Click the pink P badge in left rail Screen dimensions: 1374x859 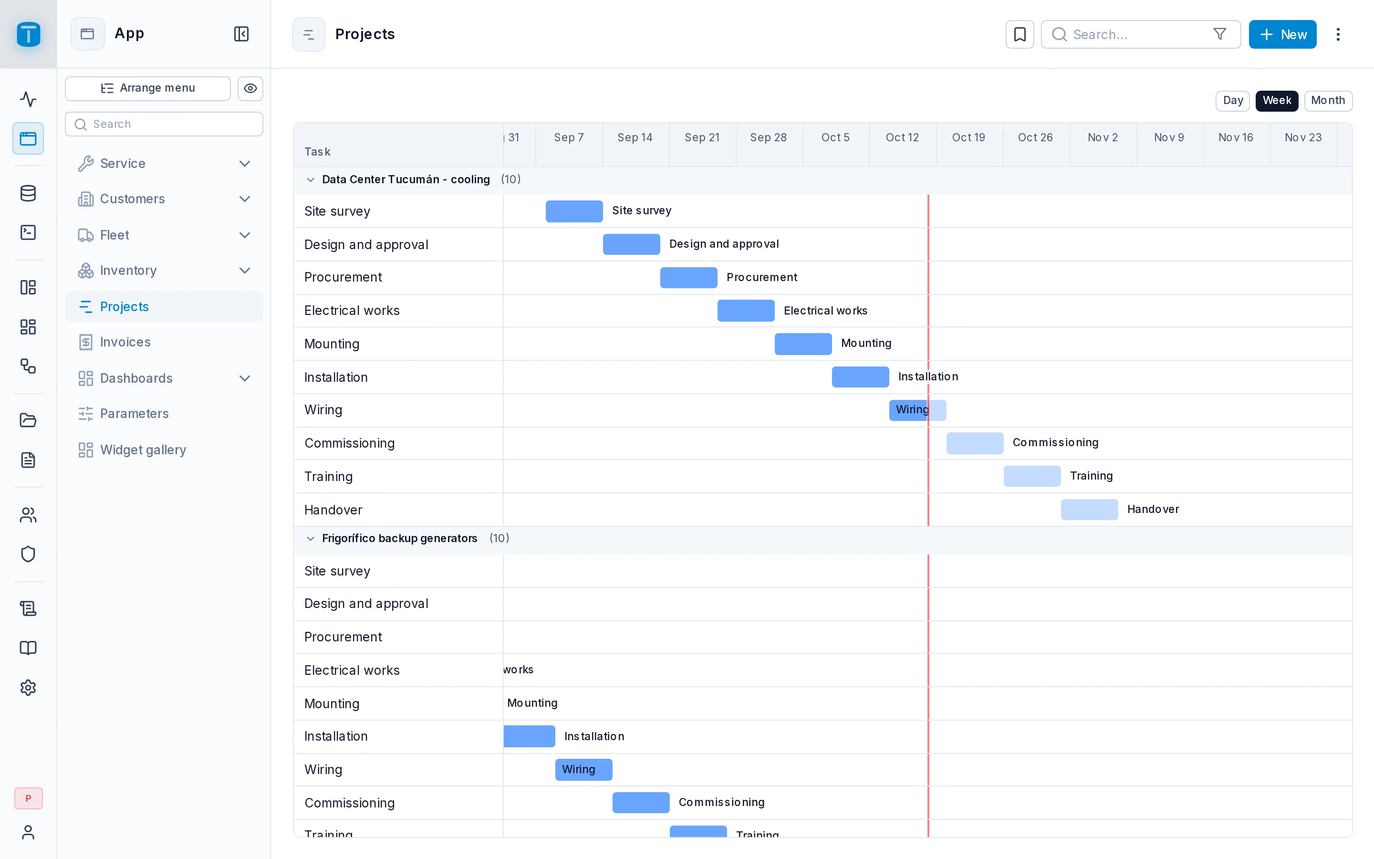coord(29,798)
